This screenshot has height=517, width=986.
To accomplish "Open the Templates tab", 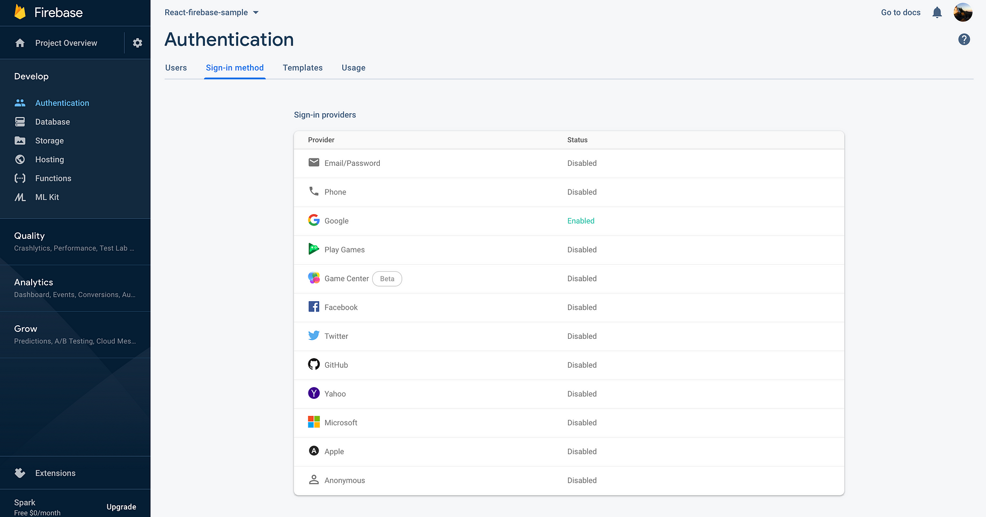I will tap(303, 68).
